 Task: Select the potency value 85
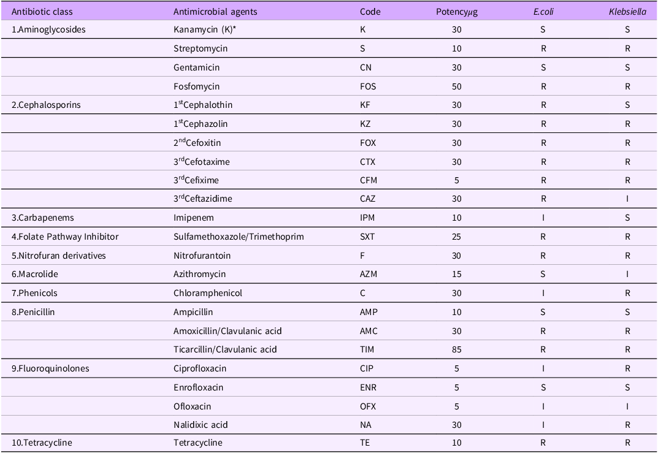(x=456, y=349)
